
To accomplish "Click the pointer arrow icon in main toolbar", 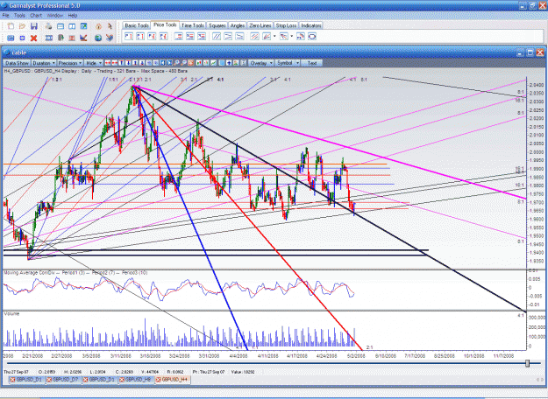I will (x=110, y=26).
